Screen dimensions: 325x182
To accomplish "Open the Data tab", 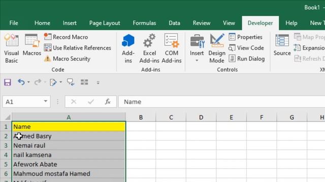I will (174, 23).
